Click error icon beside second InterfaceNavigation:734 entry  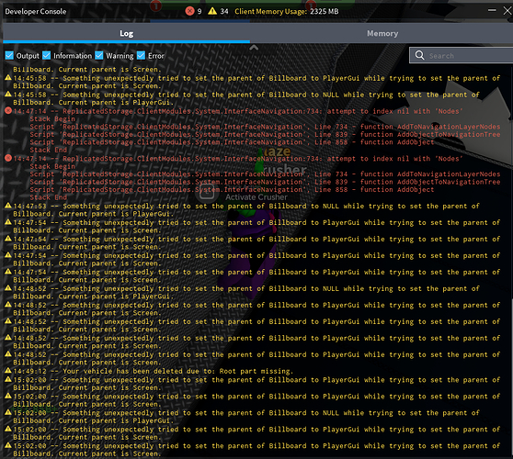(8, 158)
